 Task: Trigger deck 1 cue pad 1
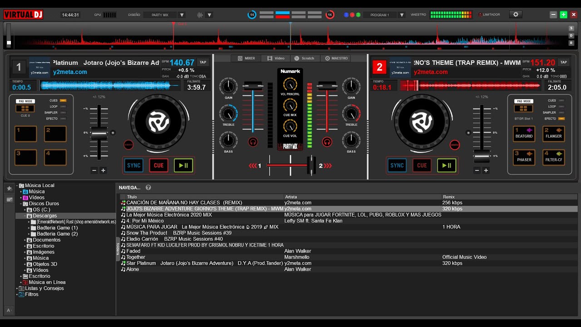[25, 134]
